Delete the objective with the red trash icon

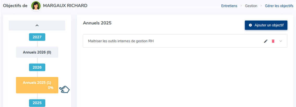tap(273, 41)
